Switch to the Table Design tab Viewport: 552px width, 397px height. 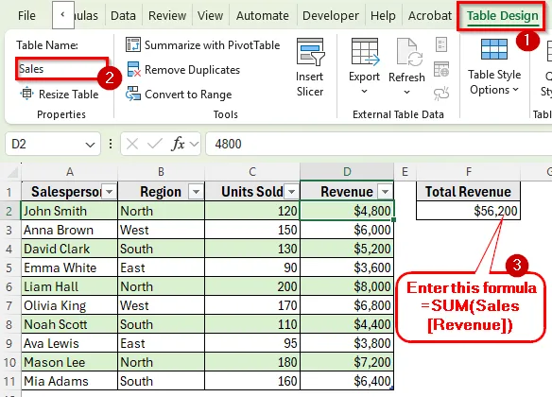(x=502, y=15)
